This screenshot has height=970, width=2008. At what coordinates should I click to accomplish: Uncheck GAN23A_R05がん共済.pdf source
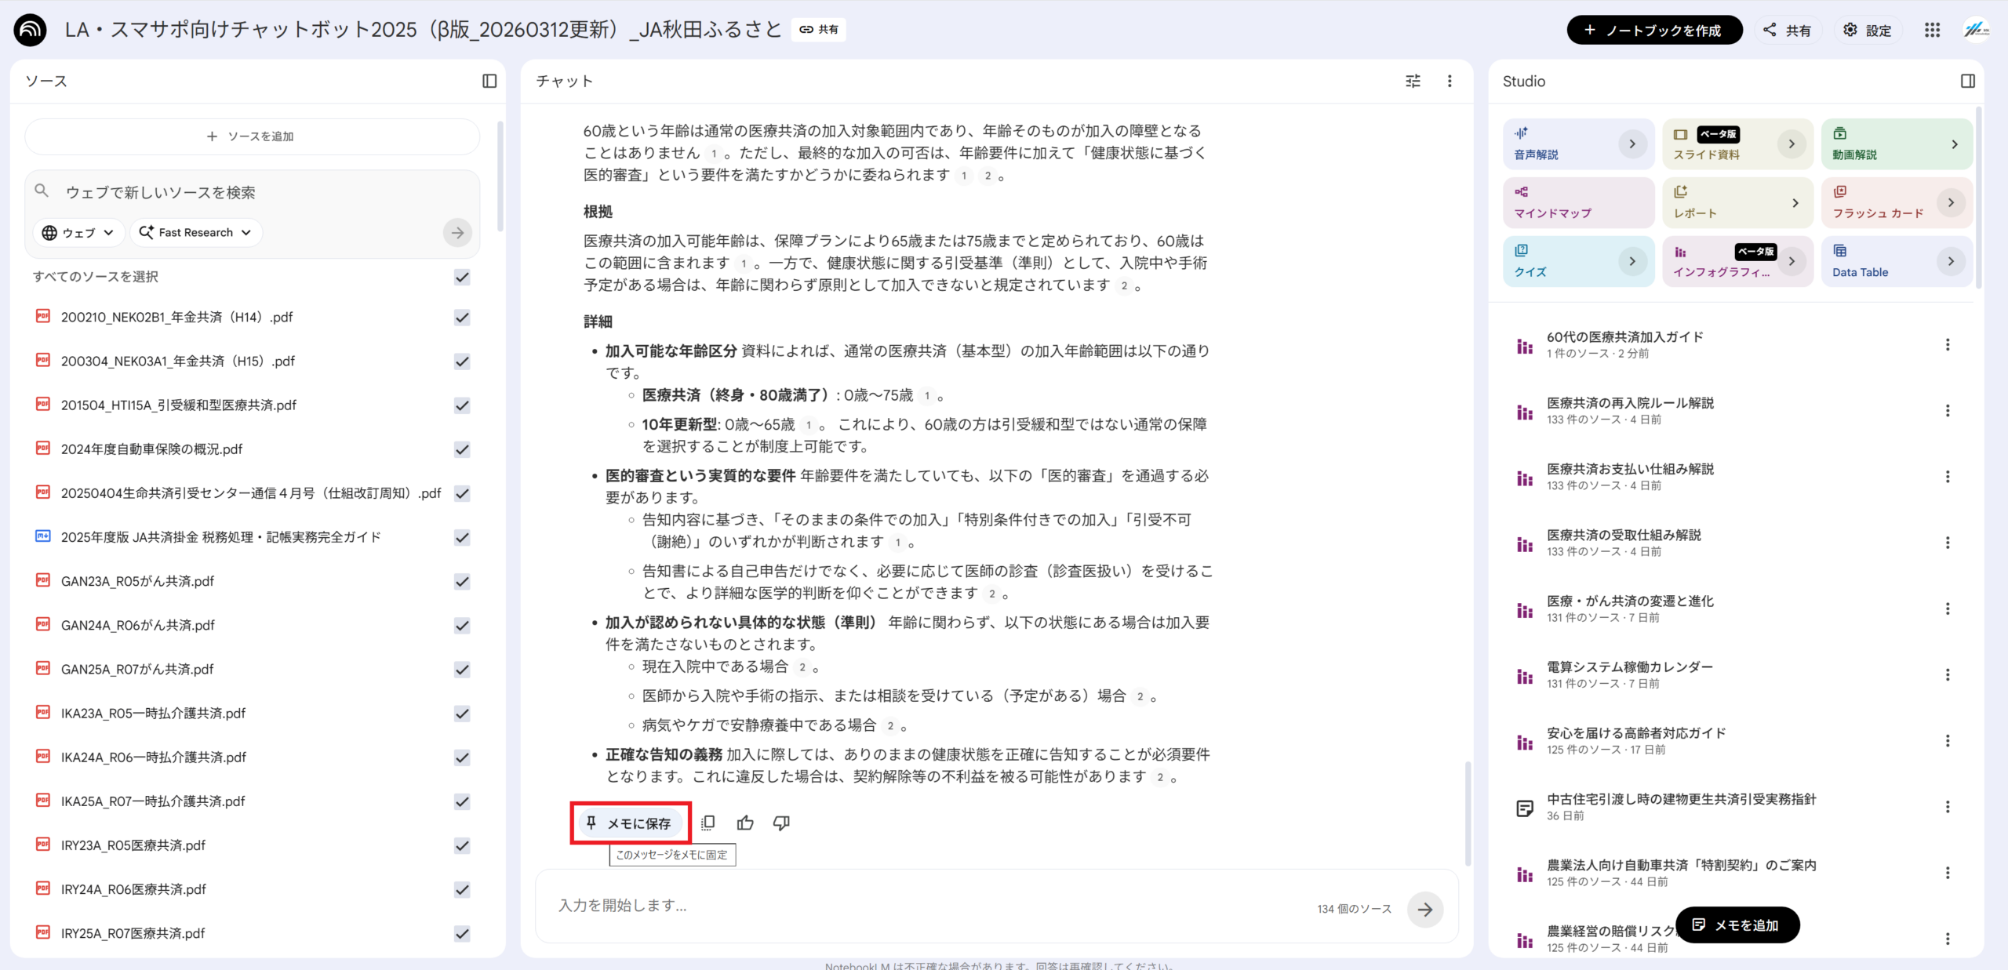462,581
